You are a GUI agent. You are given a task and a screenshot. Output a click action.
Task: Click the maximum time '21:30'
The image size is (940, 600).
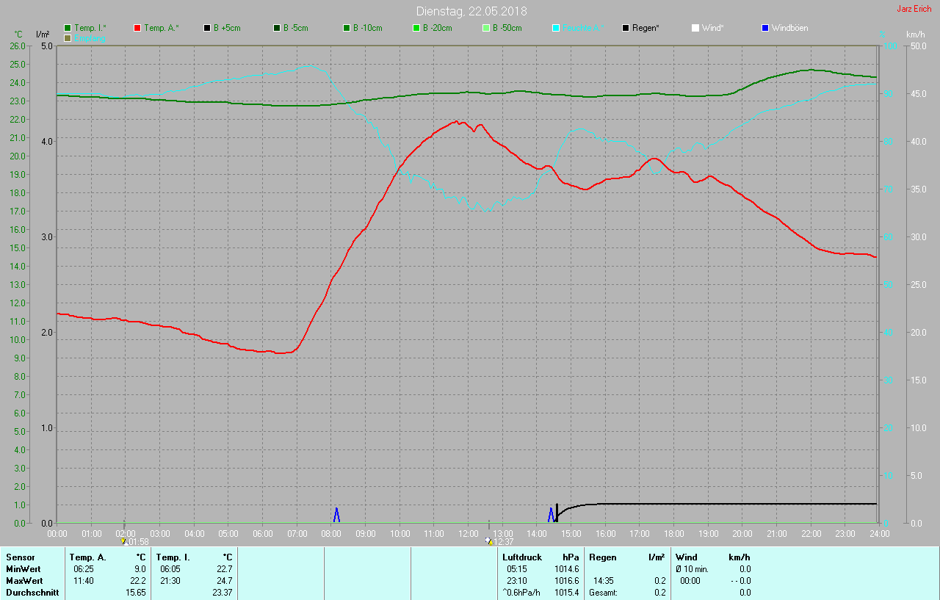[170, 581]
